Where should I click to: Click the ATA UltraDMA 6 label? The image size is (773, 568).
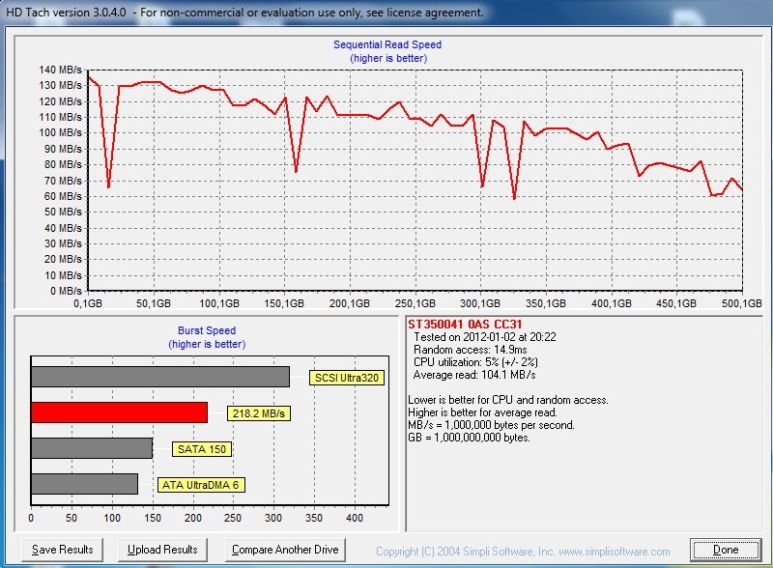201,485
